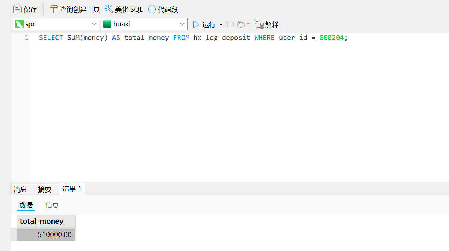The height and width of the screenshot is (251, 449).
Task: Show the 信息 sub-tab of results
Action: point(52,205)
